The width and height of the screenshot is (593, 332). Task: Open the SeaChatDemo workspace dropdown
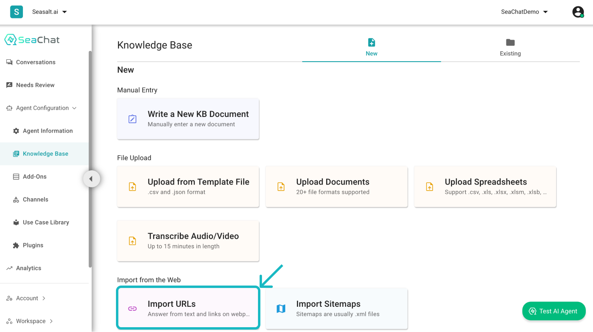click(x=524, y=12)
